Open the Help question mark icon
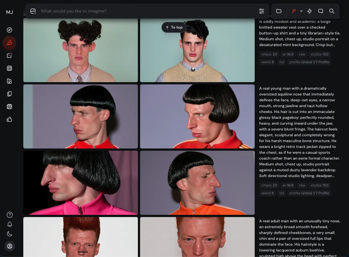 (10, 215)
